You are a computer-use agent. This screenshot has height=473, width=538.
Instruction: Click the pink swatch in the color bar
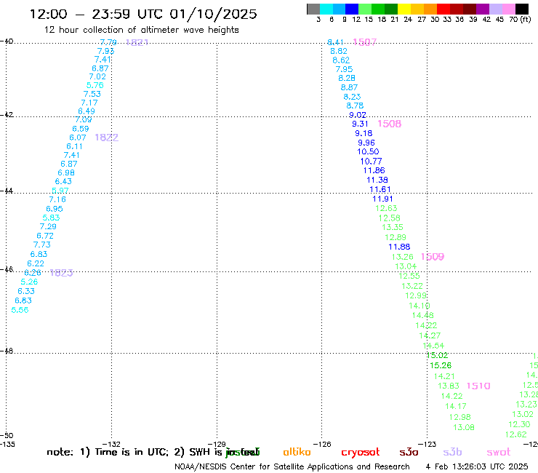(x=509, y=9)
